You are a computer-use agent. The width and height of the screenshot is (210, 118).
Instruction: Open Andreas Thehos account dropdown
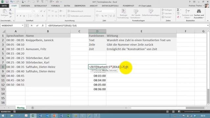tap(196, 6)
